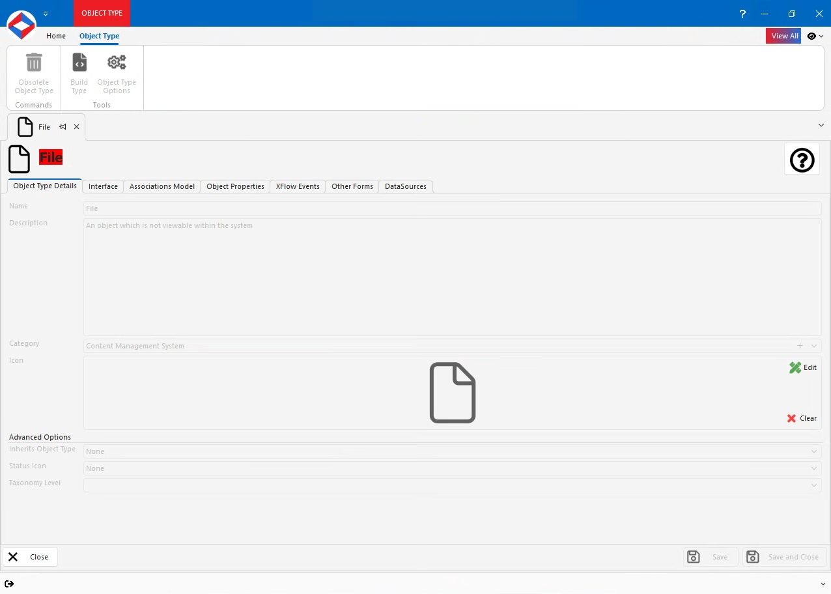
Task: Open Object Type Options
Action: (x=117, y=72)
